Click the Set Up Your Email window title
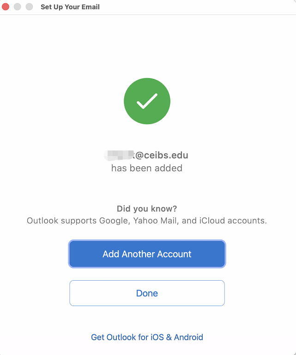The image size is (296, 355). coord(70,7)
